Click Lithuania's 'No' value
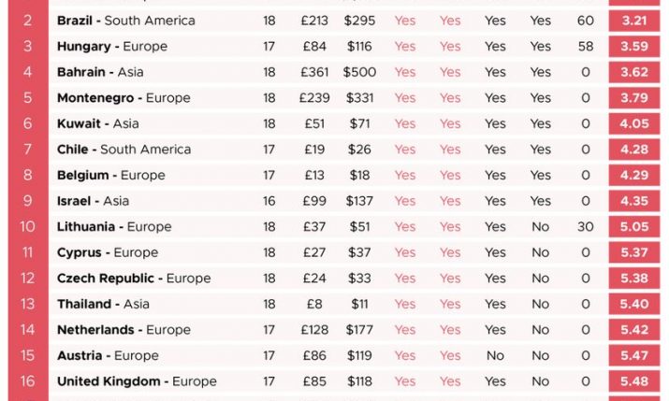Viewport: 669px width, 401px height. [x=540, y=226]
